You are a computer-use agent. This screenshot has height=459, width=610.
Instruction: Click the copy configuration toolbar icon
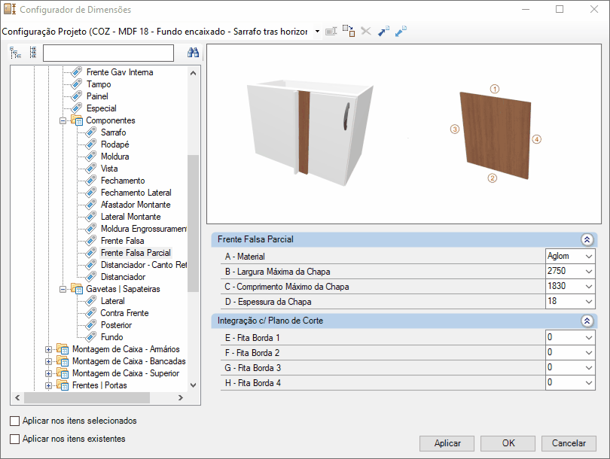pyautogui.click(x=349, y=31)
